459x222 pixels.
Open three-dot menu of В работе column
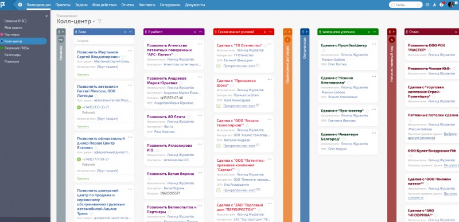click(x=200, y=32)
